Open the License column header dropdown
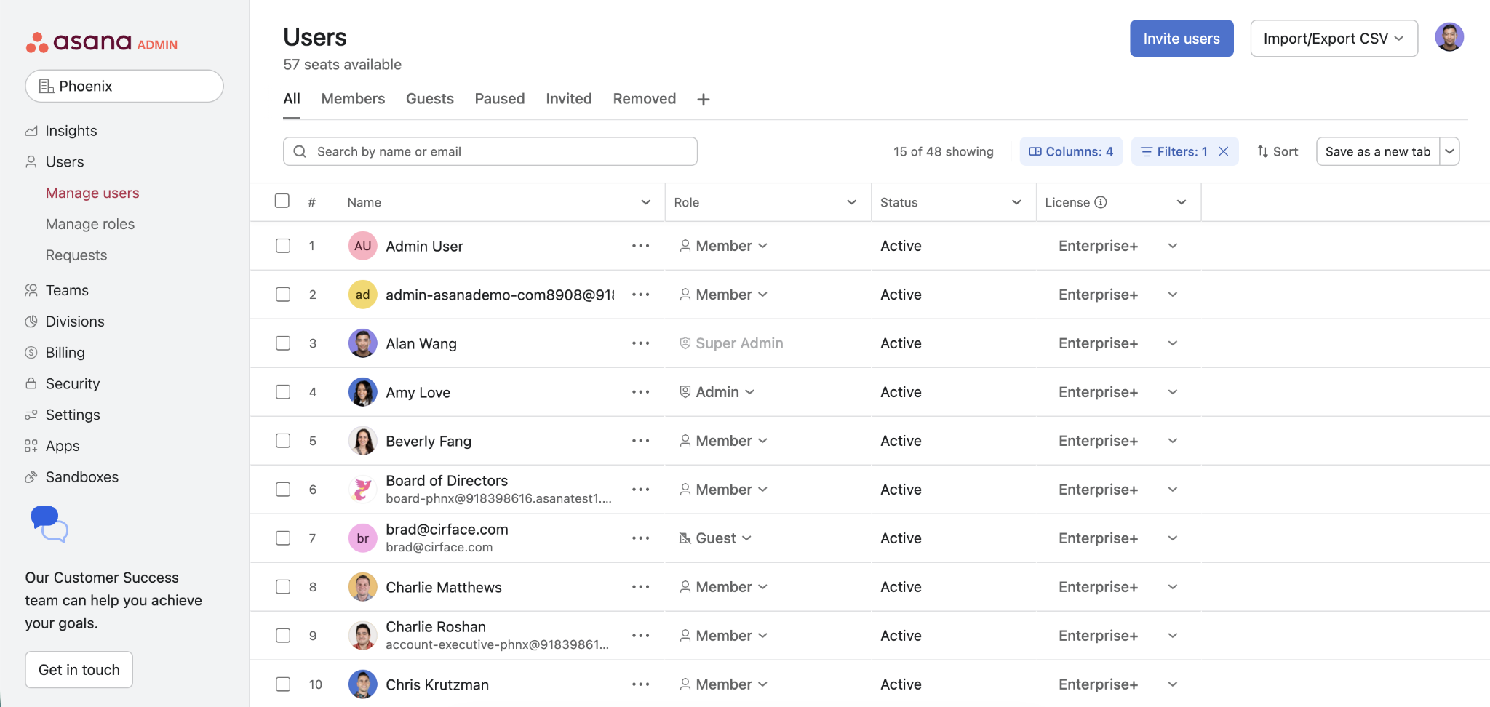This screenshot has height=707, width=1490. coord(1182,202)
